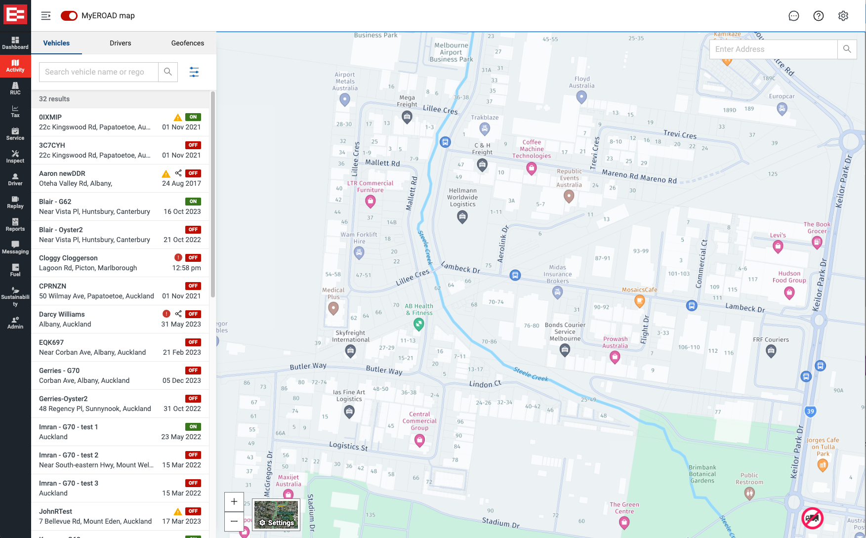Select vehicle 3C7CYH in list

pos(120,150)
